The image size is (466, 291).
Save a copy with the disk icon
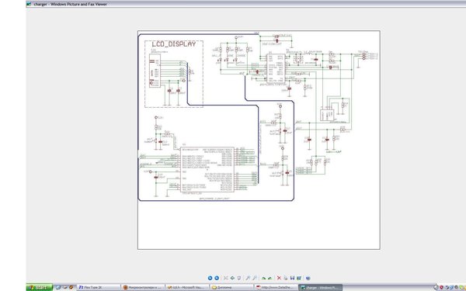click(293, 278)
